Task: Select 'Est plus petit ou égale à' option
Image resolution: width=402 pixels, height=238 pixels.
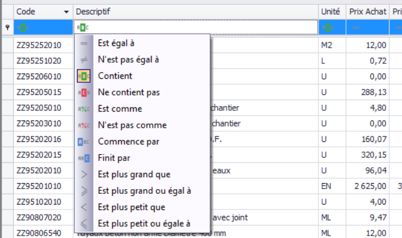Action: 144,224
